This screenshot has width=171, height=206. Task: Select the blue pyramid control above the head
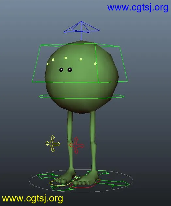pos(81,30)
